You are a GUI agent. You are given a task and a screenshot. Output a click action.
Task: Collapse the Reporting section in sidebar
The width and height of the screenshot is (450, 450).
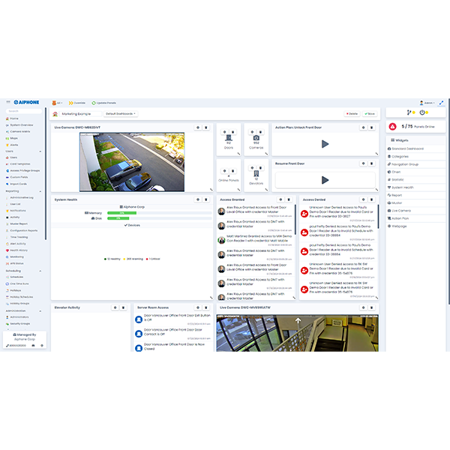point(40,191)
